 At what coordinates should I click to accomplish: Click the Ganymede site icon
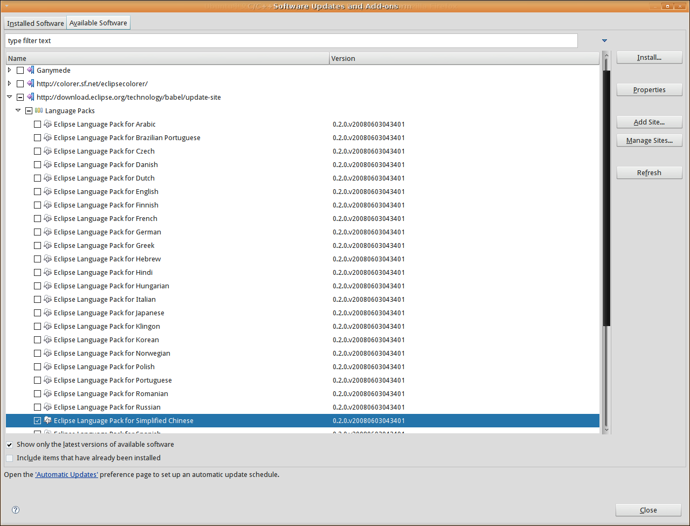click(x=31, y=70)
